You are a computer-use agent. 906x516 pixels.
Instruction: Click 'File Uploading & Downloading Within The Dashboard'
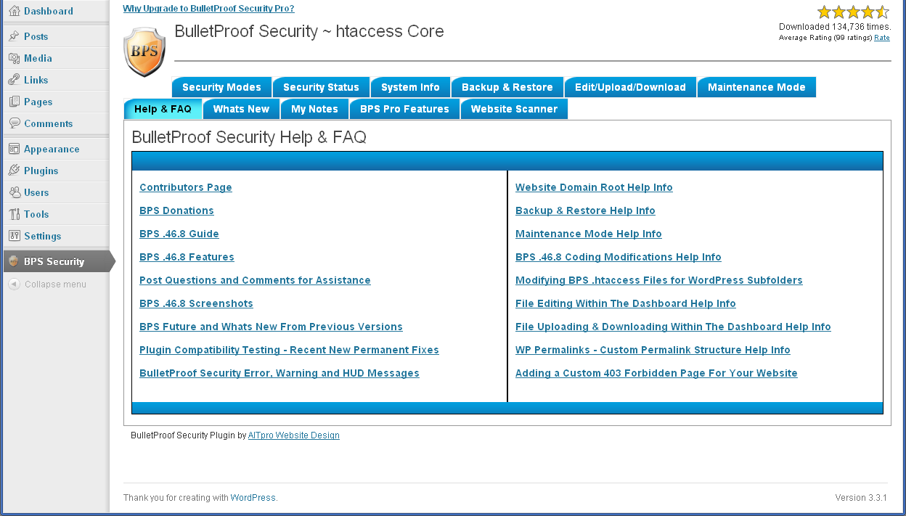pyautogui.click(x=673, y=327)
